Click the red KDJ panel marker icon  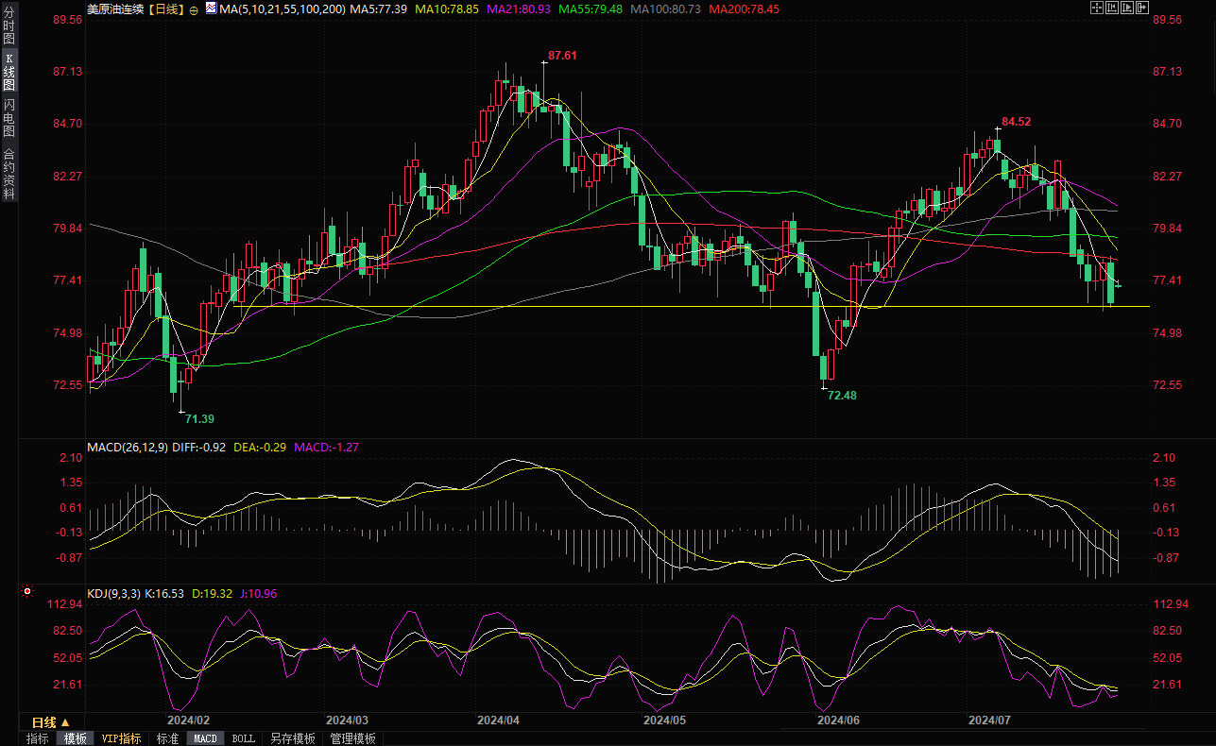[x=27, y=592]
